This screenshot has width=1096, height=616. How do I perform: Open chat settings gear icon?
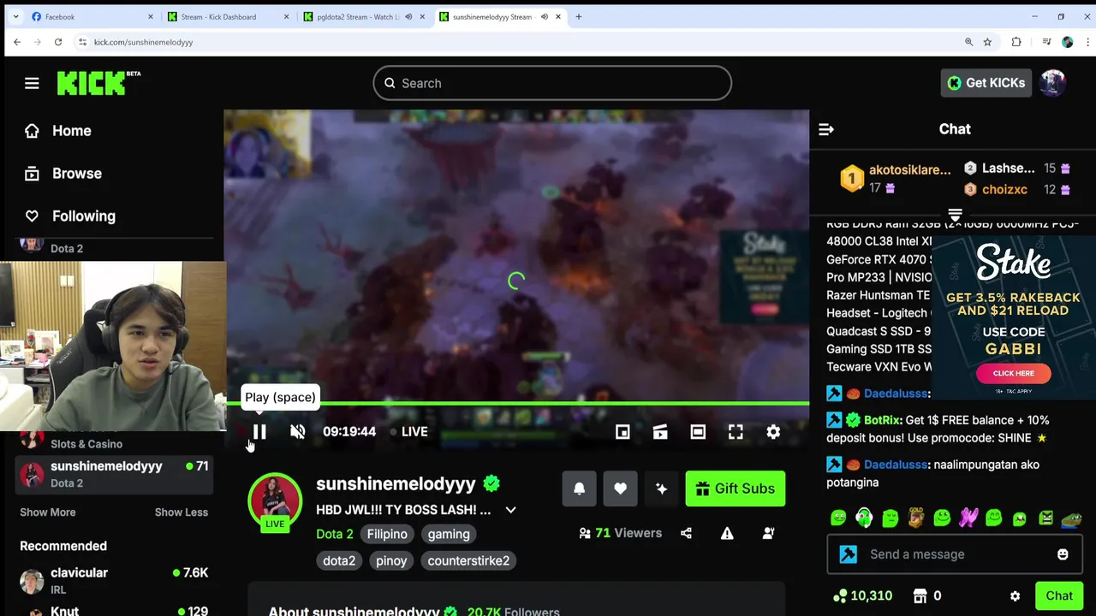[1015, 596]
